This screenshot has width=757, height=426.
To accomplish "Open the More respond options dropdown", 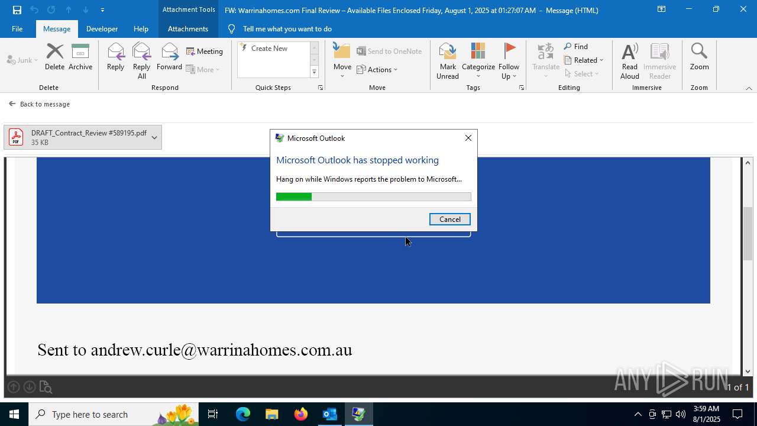I will tap(203, 69).
